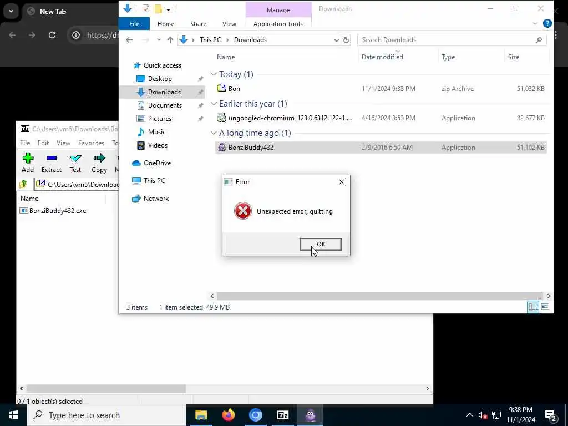Select BonziBuddy432.exe in 7-Zip list
568x426 pixels.
[x=53, y=210]
